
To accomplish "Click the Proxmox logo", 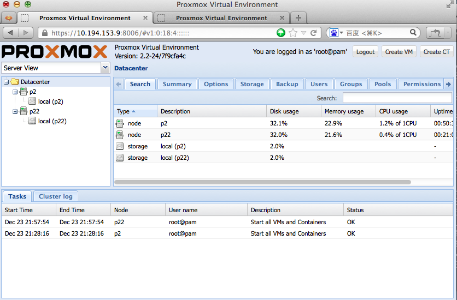I will pos(55,52).
